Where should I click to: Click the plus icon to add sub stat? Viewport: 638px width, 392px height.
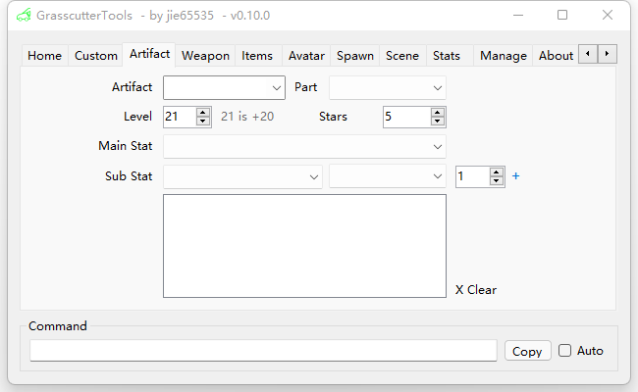[516, 176]
